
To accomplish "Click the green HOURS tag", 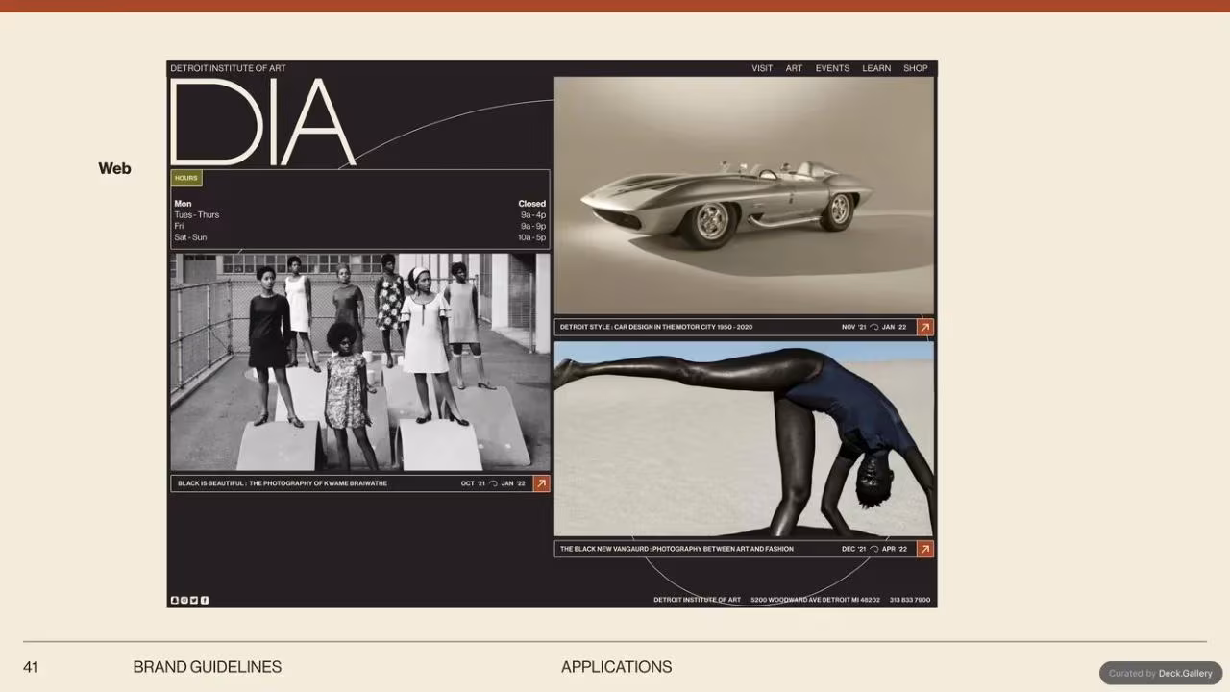I will [186, 178].
